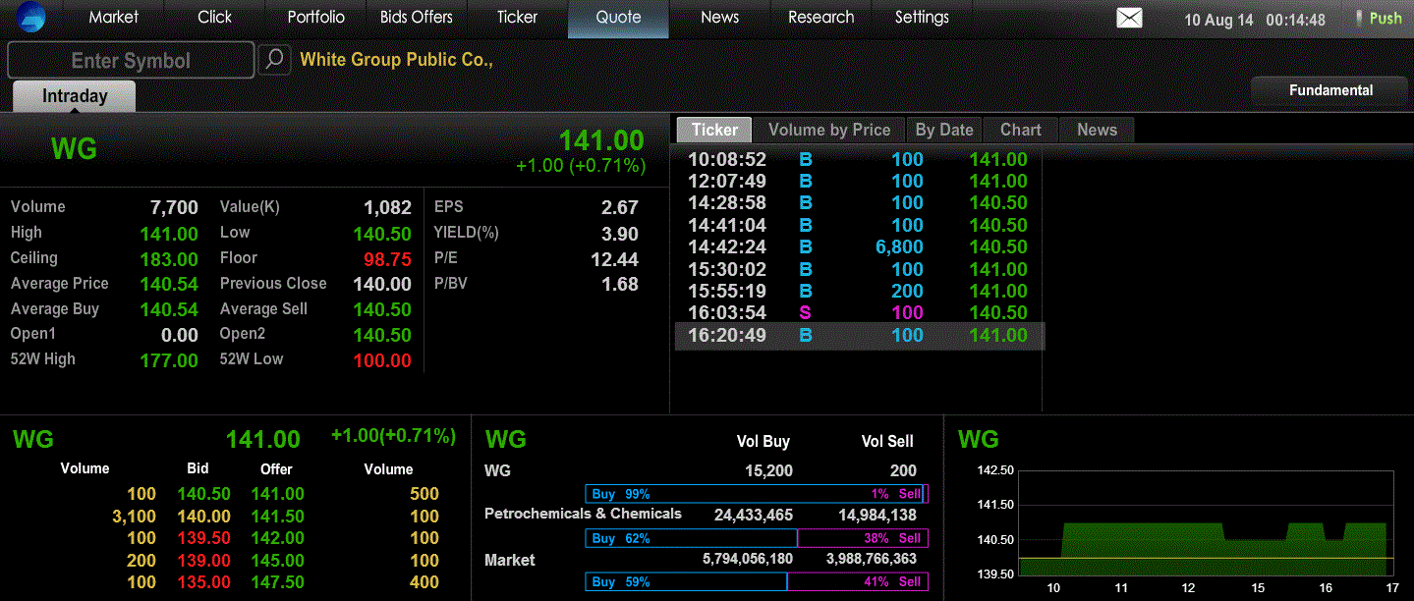Viewport: 1414px width, 601px height.
Task: Open the Chart tab
Action: [1020, 130]
